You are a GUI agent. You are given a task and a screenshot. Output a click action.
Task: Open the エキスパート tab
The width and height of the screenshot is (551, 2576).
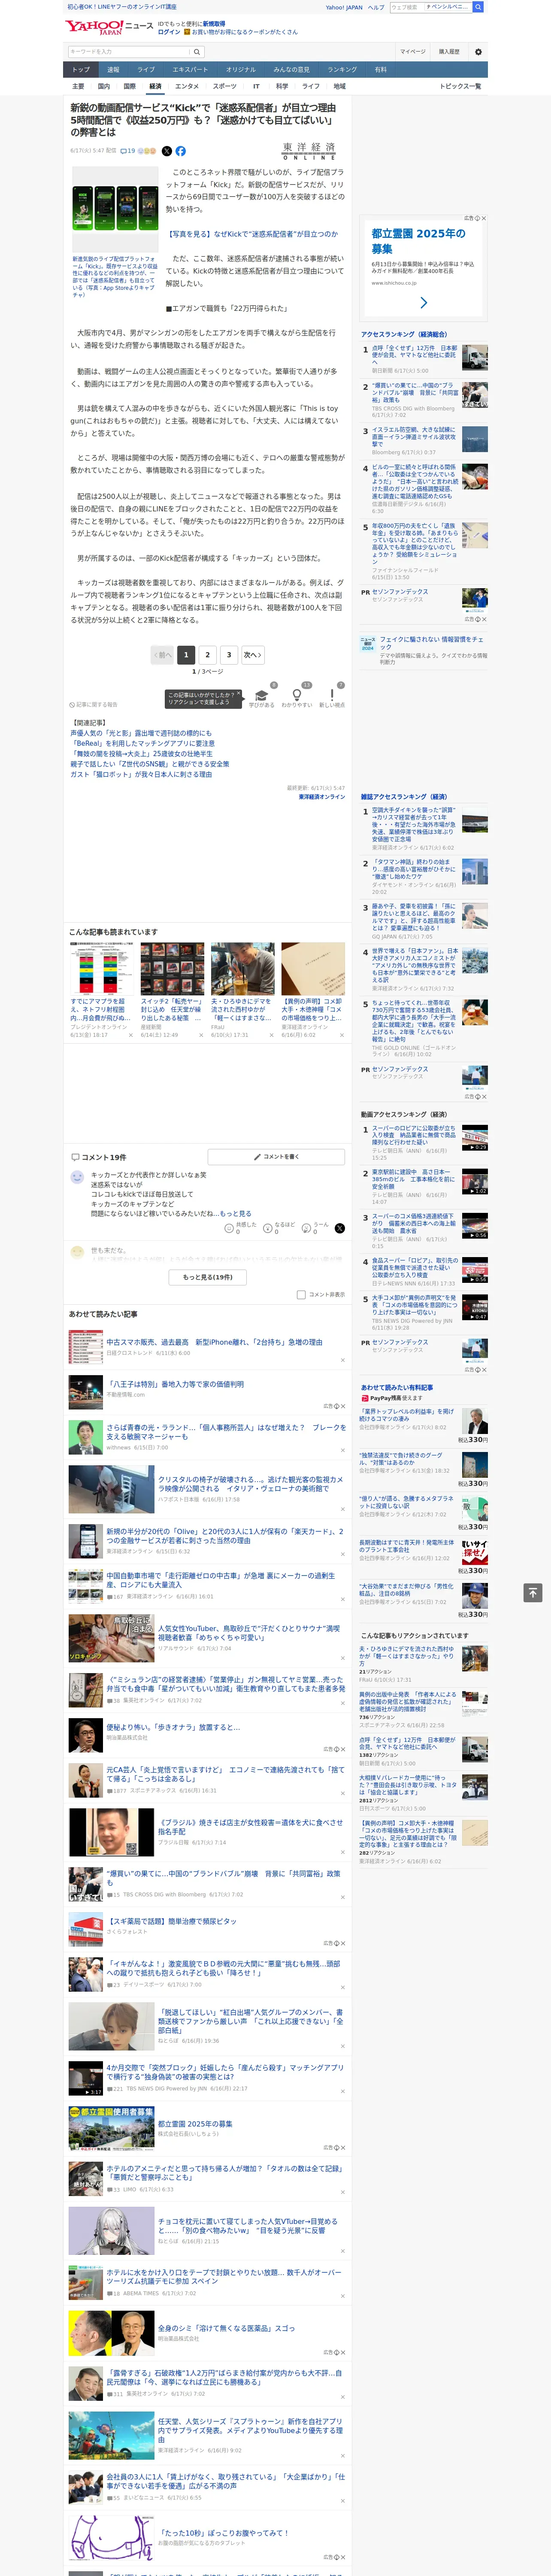pos(190,70)
